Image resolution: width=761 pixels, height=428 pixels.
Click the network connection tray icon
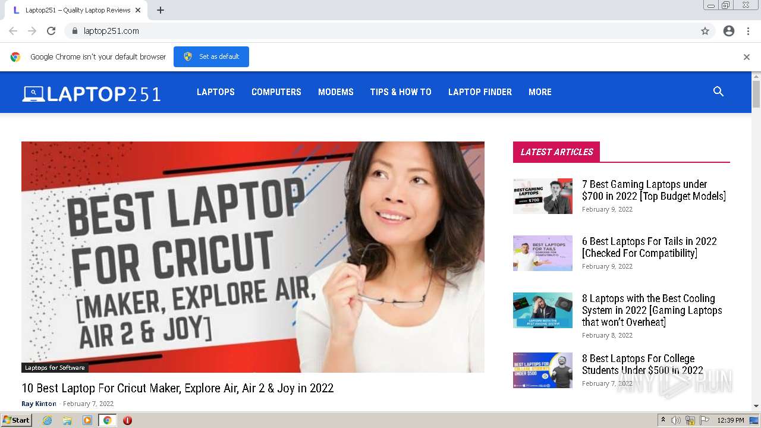pos(690,420)
